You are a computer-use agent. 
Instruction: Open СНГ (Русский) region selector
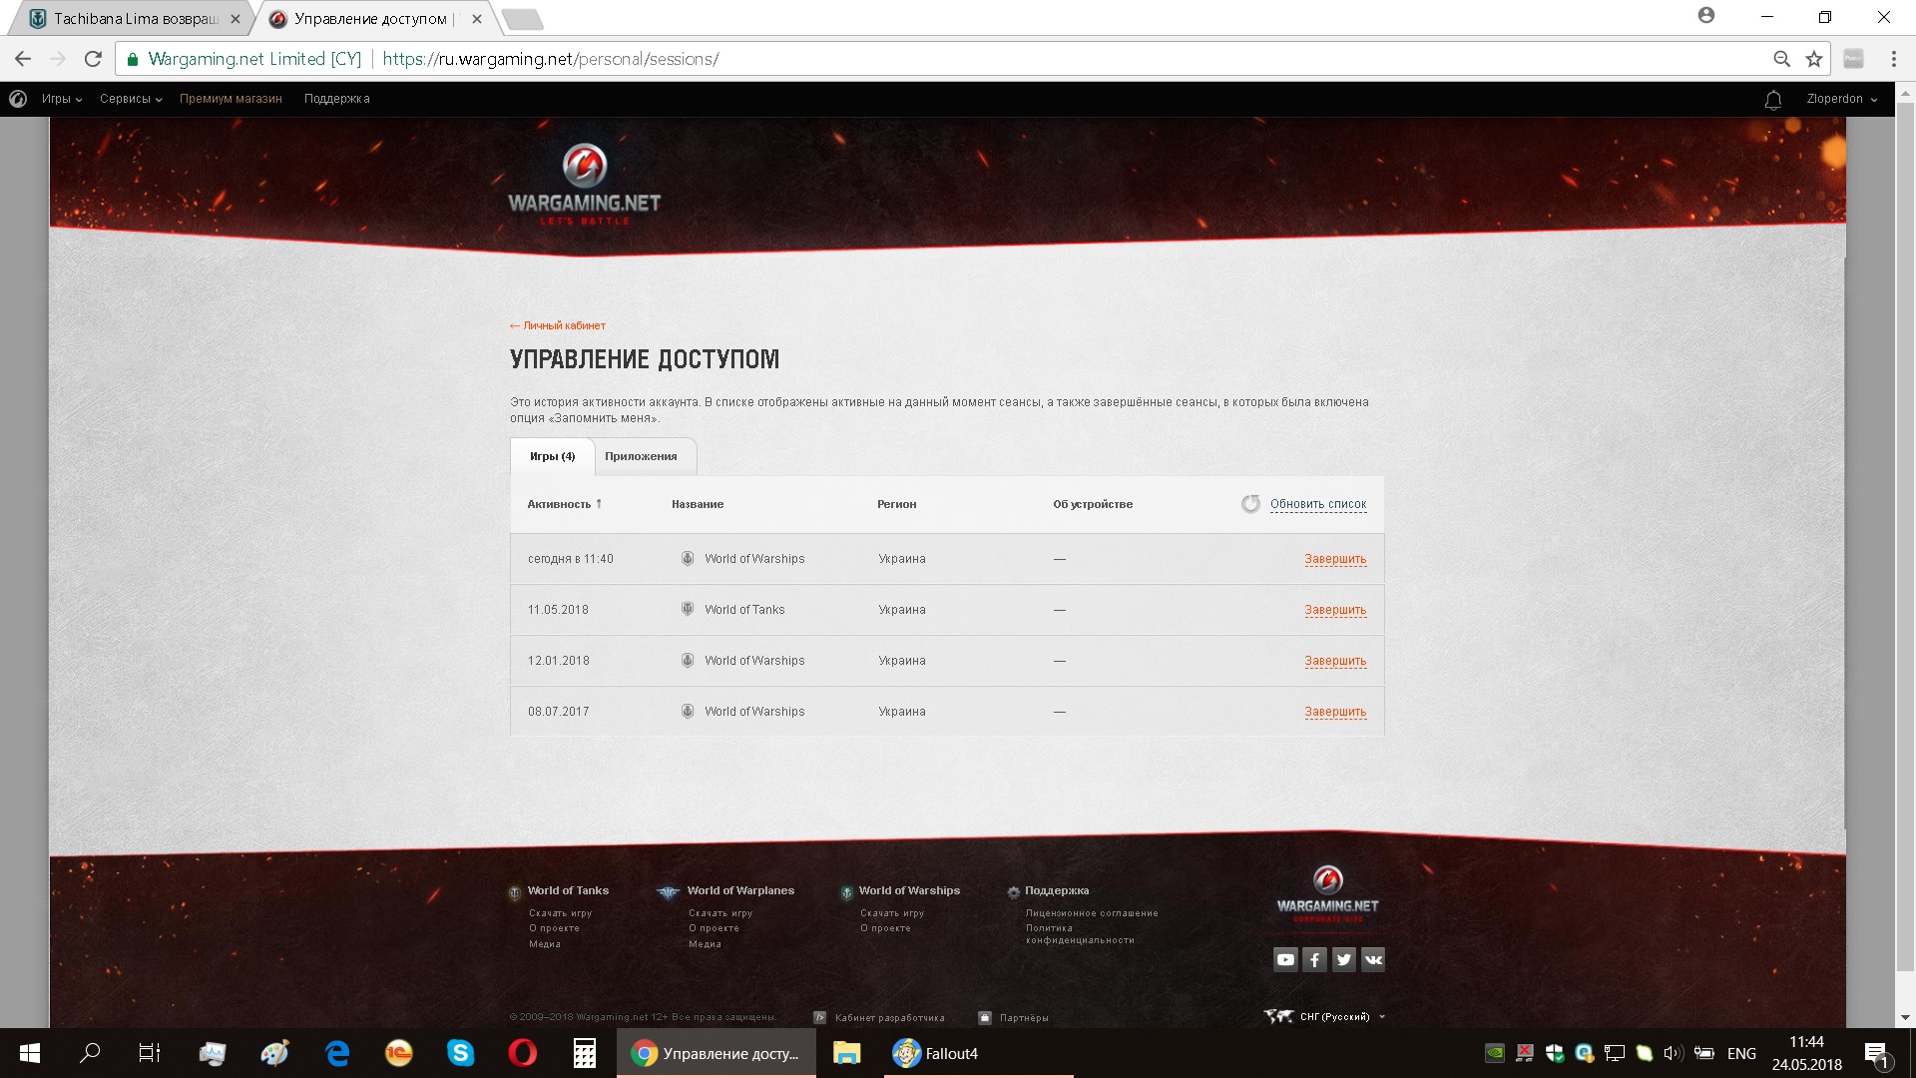coord(1334,1016)
